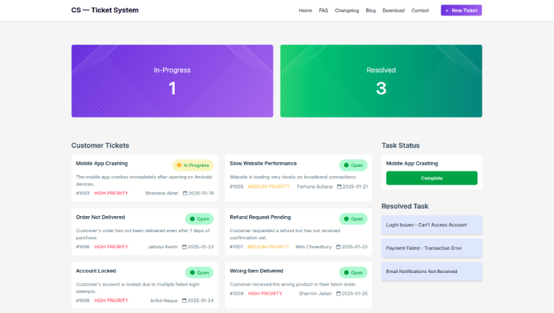Click Open badge on Account Locked ticket
Screen dimensions: 554x313
pos(199,272)
